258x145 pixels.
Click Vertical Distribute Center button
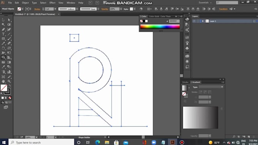[x=193, y=9]
